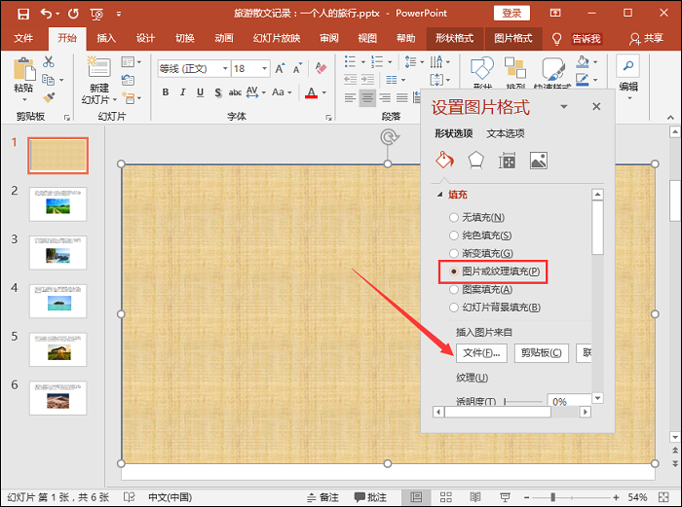Screen dimensions: 682x507
Task: Apply red font color button
Action: 311,92
